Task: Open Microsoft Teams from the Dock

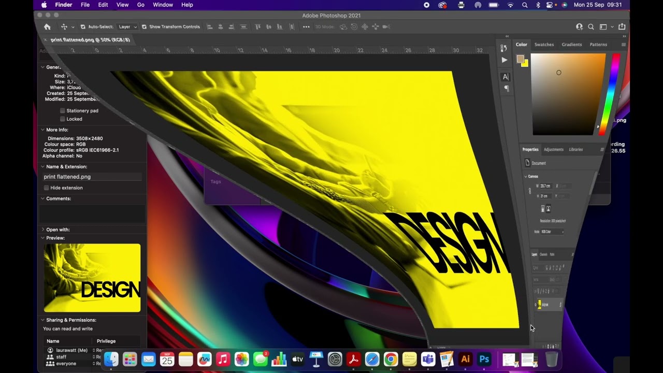Action: coord(428,359)
